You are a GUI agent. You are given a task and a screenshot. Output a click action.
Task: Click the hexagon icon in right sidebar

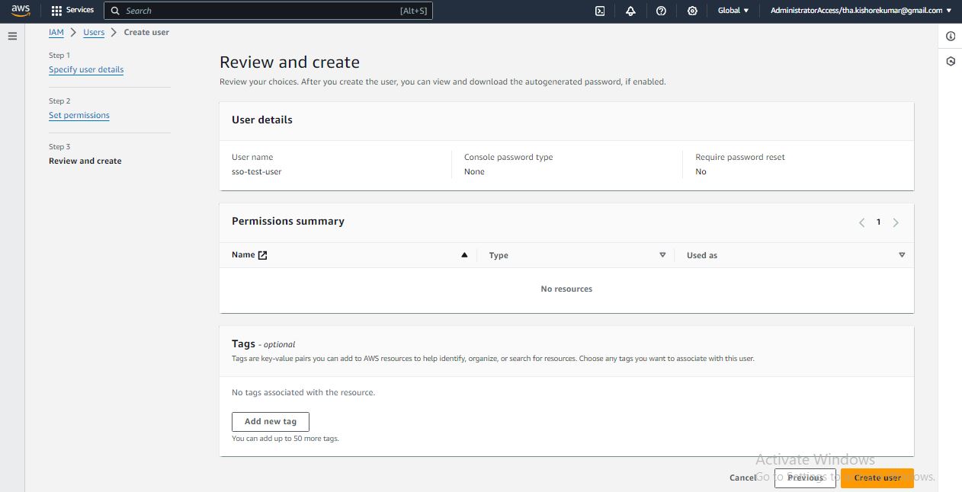(951, 62)
